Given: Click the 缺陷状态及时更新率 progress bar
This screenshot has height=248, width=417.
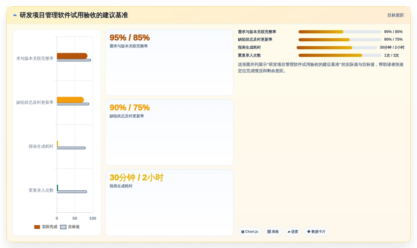Looking at the screenshot, I should click(340, 40).
